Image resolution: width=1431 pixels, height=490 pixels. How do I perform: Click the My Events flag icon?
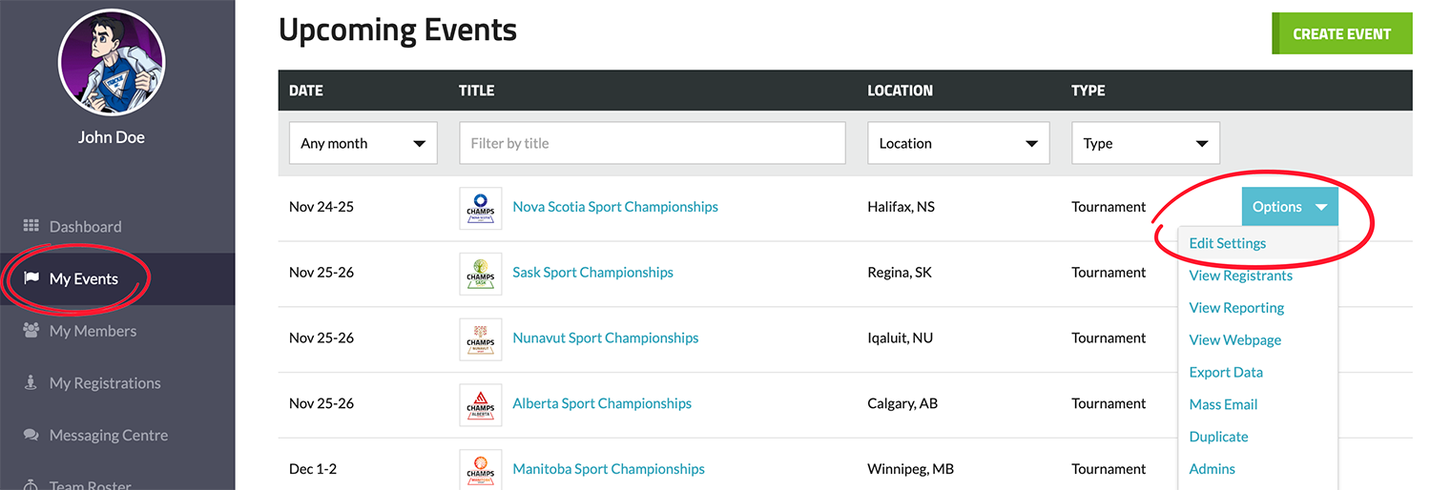[31, 279]
